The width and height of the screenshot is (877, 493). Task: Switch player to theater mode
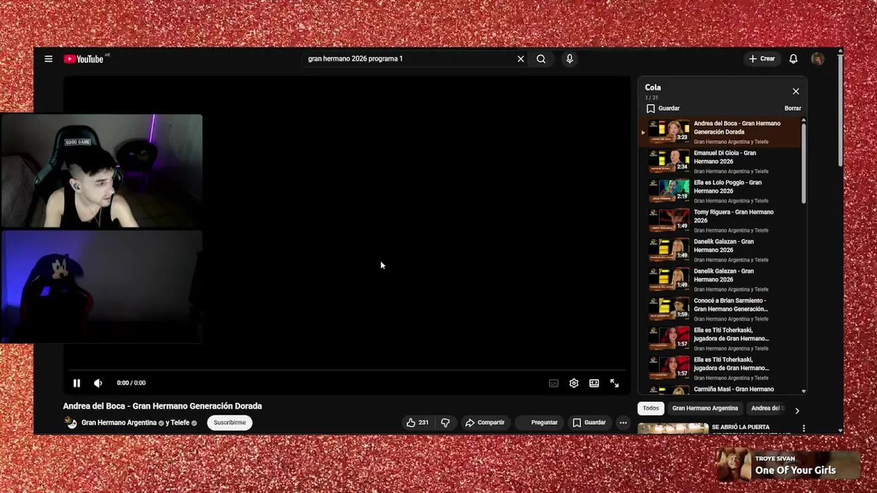click(x=594, y=383)
